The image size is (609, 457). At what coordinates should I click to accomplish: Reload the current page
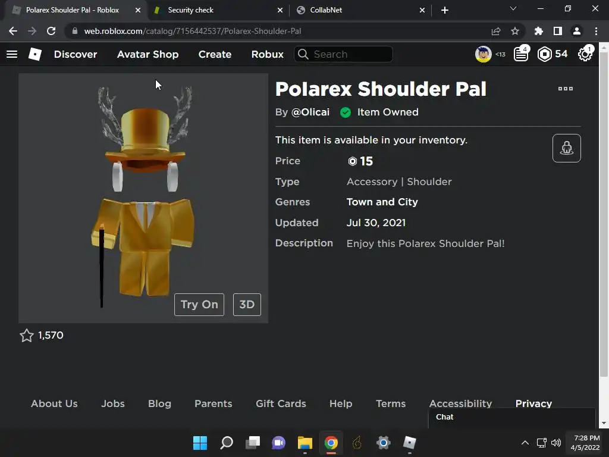coord(51,31)
